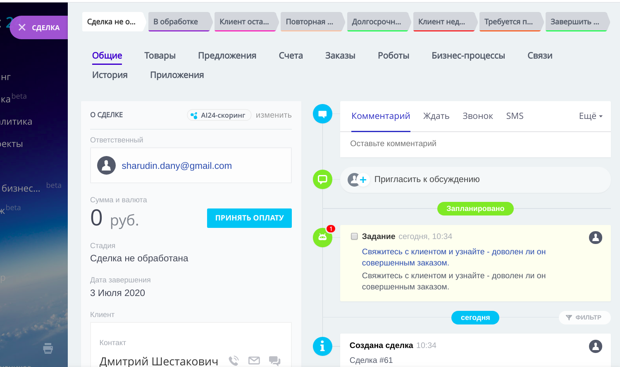Click the green chat bubble timeline icon

pos(322,180)
